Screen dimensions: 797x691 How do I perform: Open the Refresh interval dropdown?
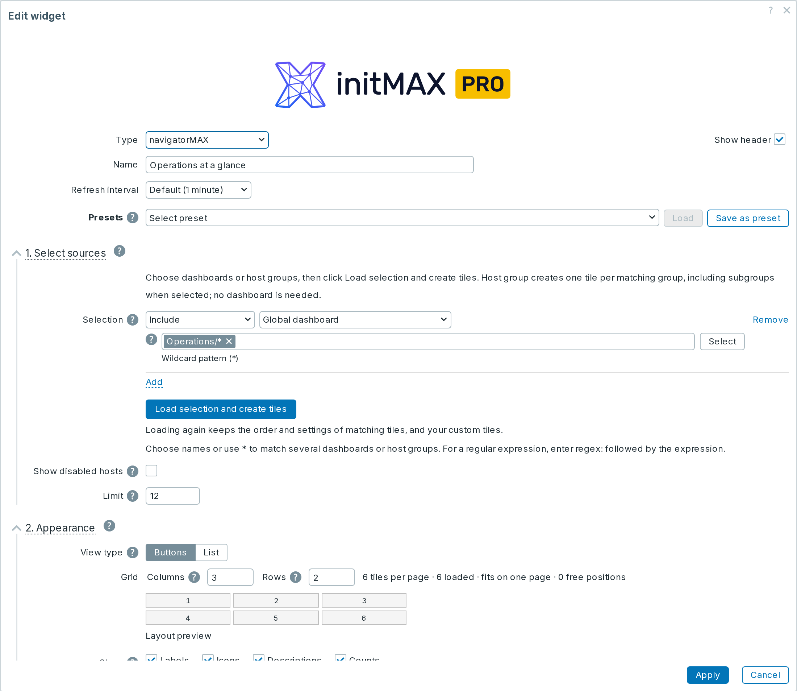click(x=199, y=190)
